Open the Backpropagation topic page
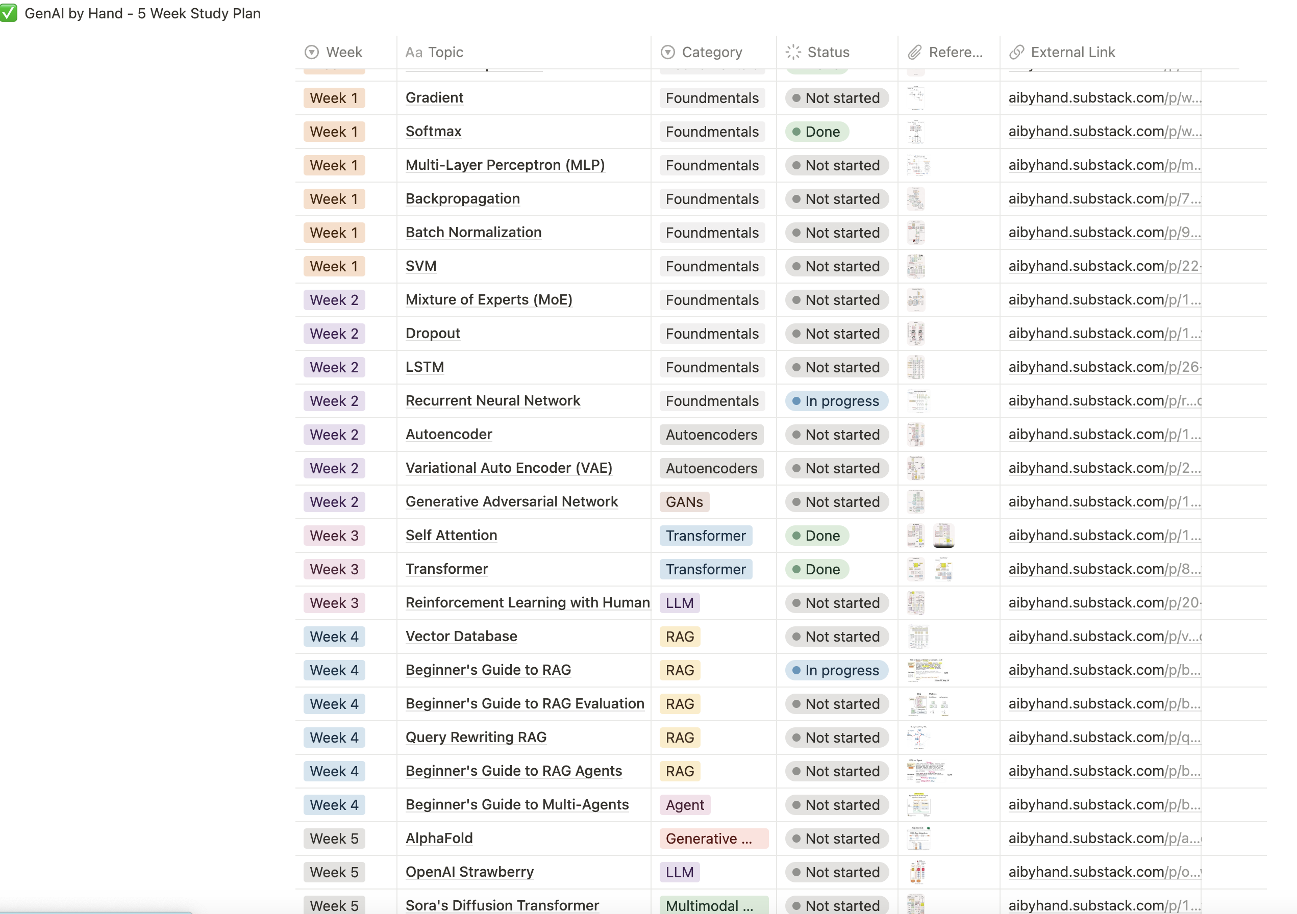The width and height of the screenshot is (1297, 914). (463, 199)
